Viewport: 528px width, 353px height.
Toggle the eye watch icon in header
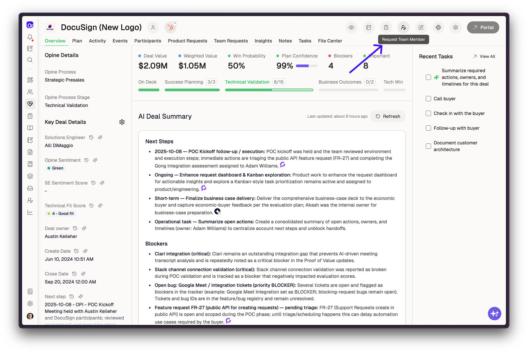click(351, 27)
